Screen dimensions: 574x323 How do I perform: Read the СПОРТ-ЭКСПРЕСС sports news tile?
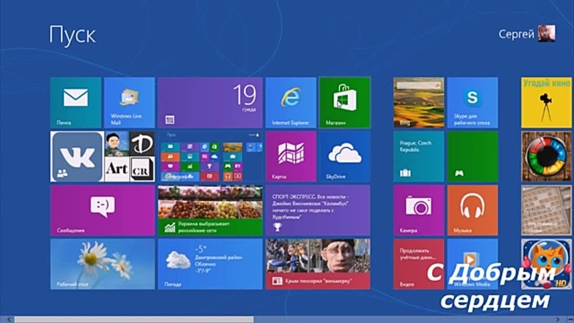tap(317, 210)
